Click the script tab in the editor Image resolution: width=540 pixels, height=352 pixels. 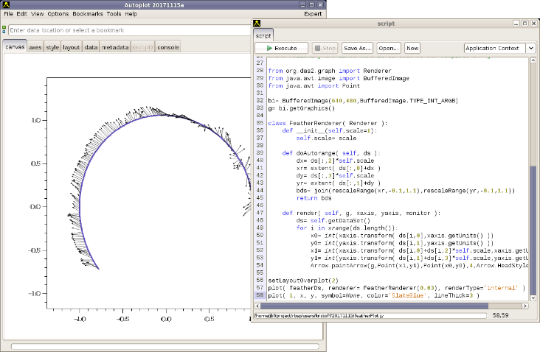pyautogui.click(x=264, y=35)
